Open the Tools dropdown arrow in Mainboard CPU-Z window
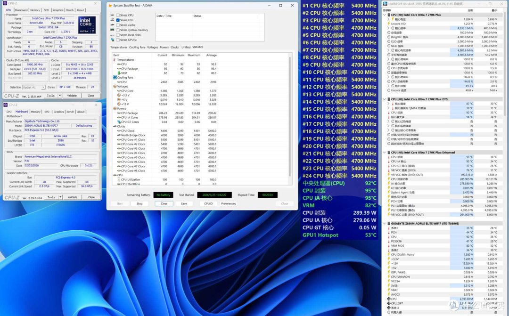The width and height of the screenshot is (509, 316). click(x=60, y=197)
